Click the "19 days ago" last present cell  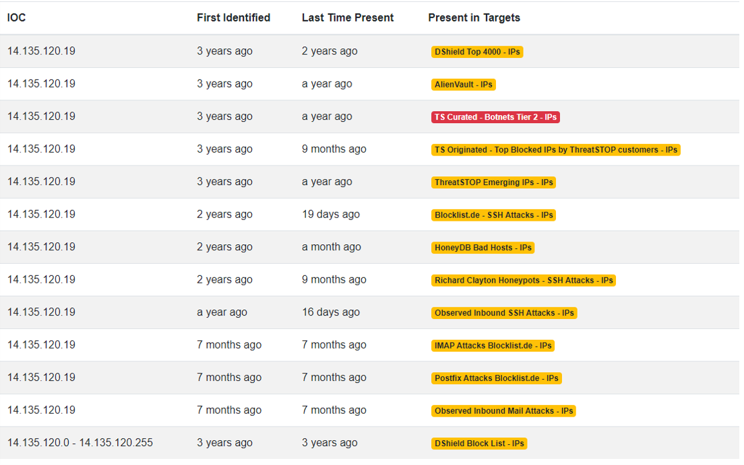pos(330,215)
